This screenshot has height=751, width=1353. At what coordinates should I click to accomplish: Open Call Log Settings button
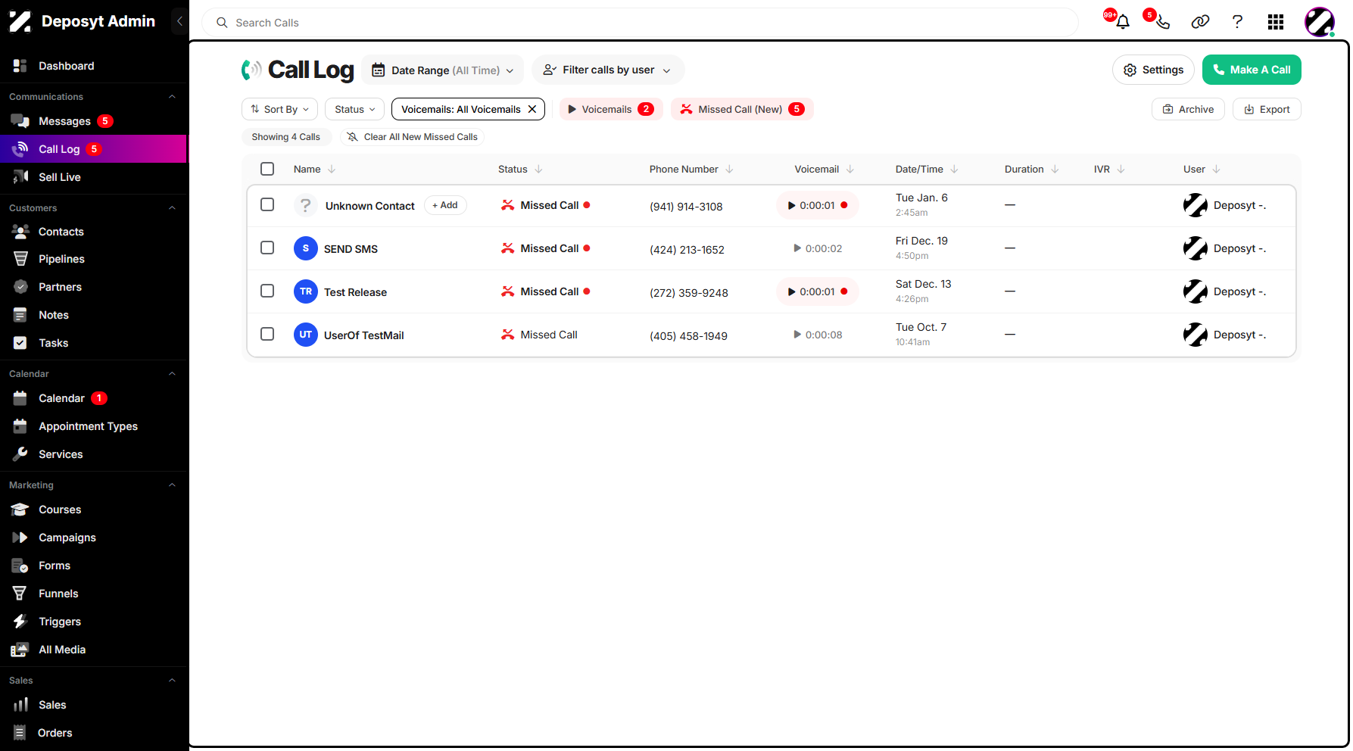point(1153,70)
